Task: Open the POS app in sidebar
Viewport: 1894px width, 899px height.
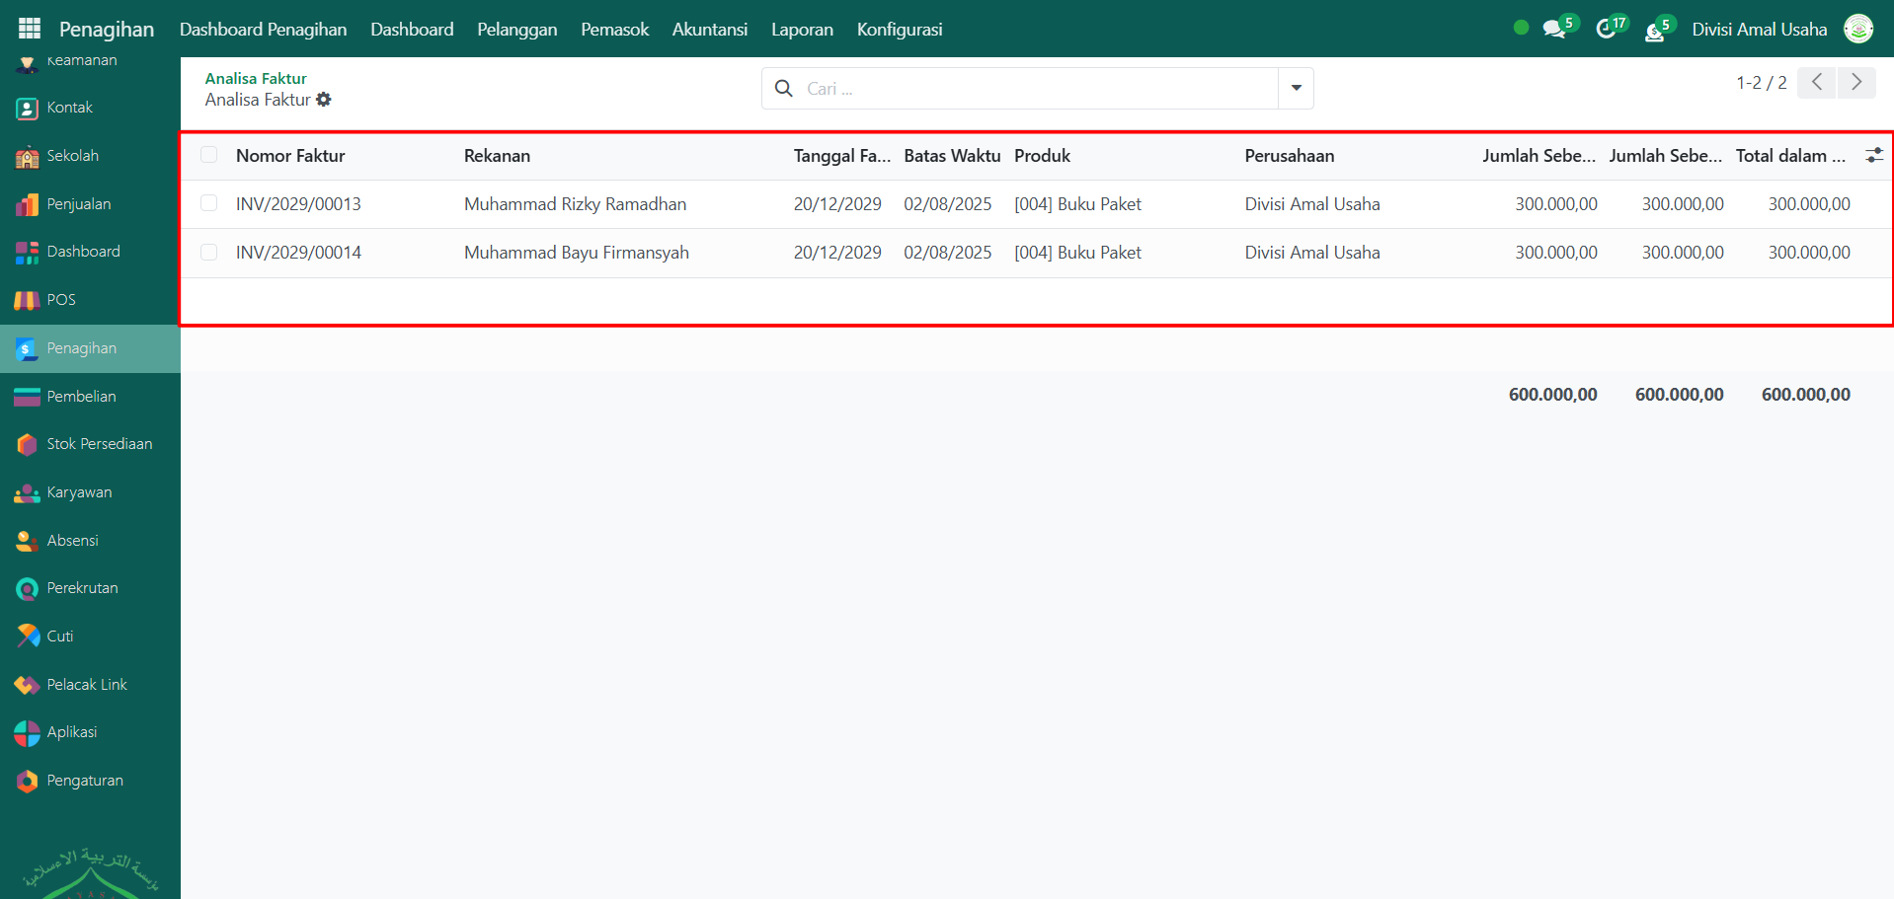Action: [x=60, y=300]
